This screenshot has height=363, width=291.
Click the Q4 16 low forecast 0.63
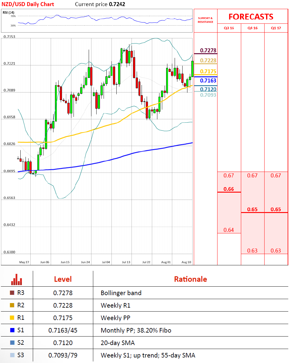click(x=252, y=251)
